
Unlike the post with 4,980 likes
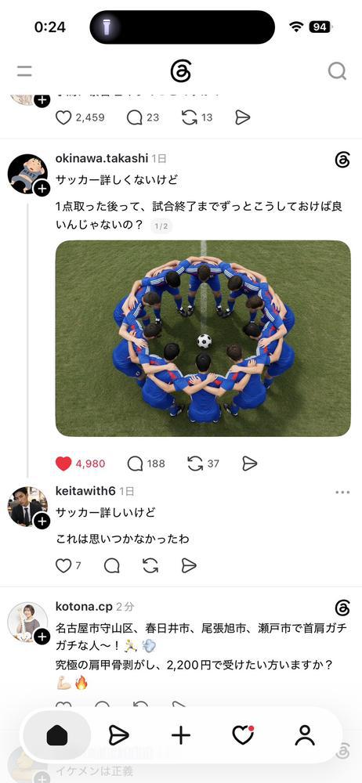point(63,464)
